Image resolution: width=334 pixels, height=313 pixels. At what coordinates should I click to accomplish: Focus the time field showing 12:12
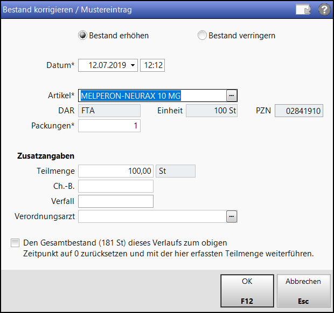click(152, 65)
